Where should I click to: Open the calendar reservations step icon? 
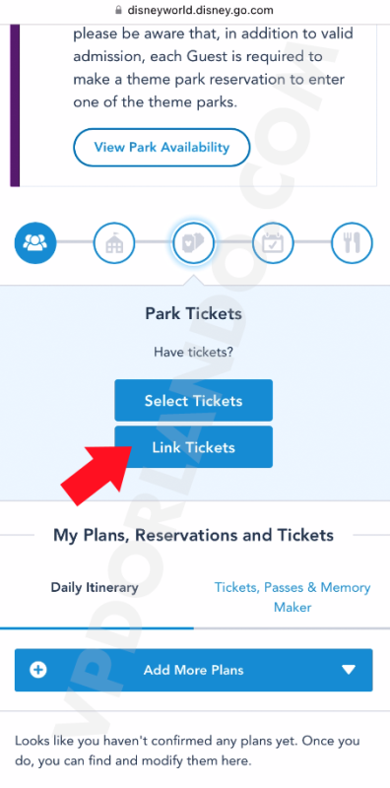coord(273,243)
